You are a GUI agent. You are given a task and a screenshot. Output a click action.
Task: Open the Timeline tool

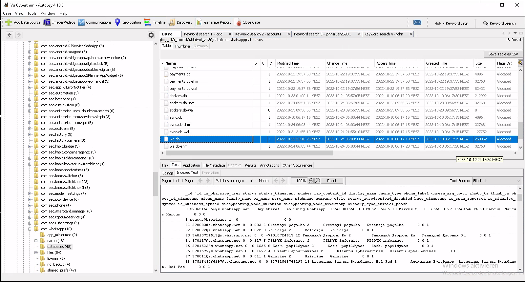click(x=155, y=22)
